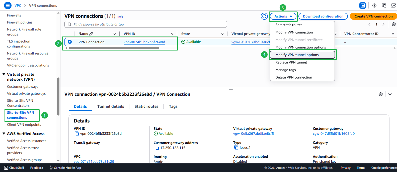397x172 pixels.
Task: Open customer gateway cgw-047d35d01b1605fa0 link
Action: (334, 133)
